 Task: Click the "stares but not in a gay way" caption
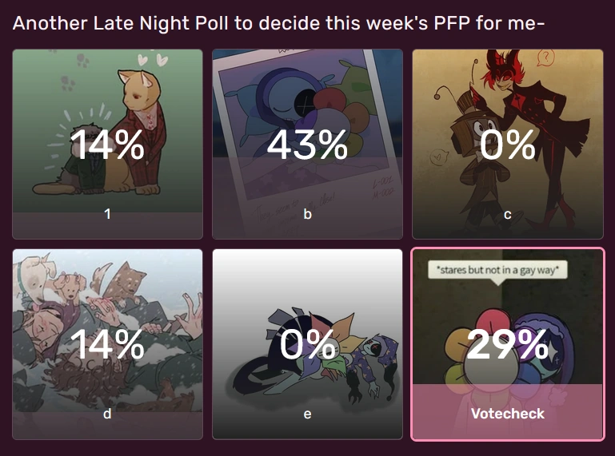tap(499, 270)
